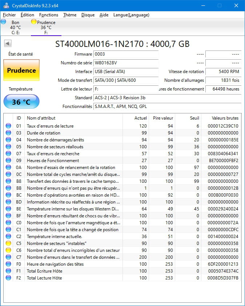The height and width of the screenshot is (306, 245).
Task: Open the Langue(Language) menu
Action: tap(131, 15)
